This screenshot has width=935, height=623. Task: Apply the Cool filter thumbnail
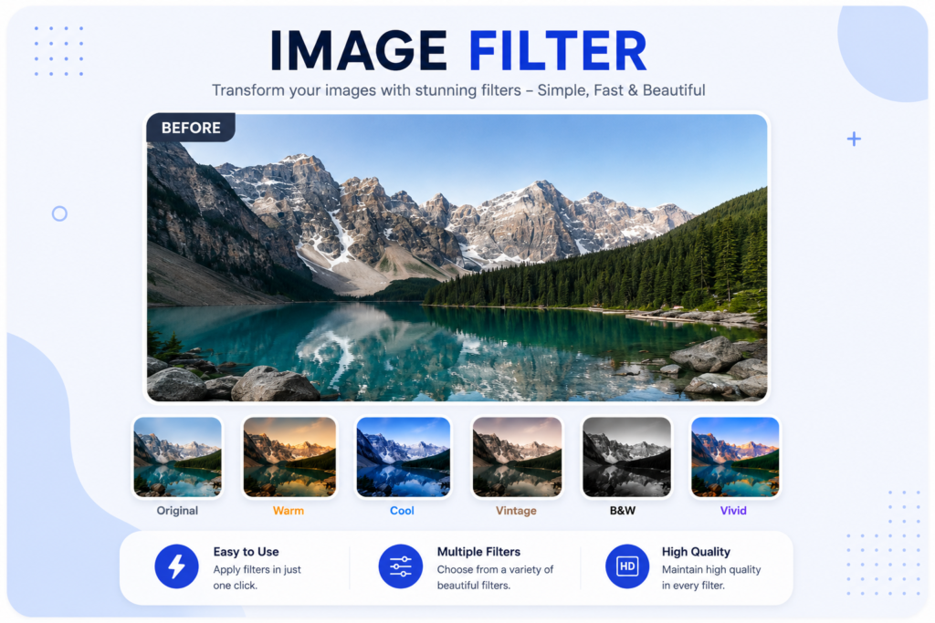[403, 457]
